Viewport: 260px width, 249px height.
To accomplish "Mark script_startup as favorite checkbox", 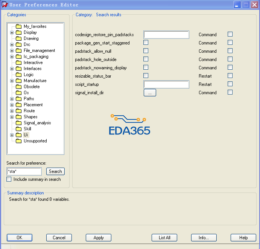I will (230, 84).
